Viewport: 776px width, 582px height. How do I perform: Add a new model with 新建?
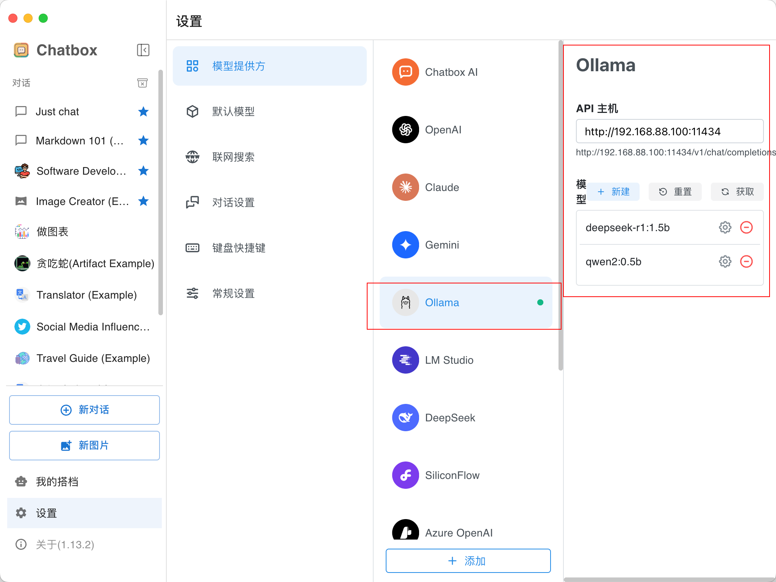614,192
